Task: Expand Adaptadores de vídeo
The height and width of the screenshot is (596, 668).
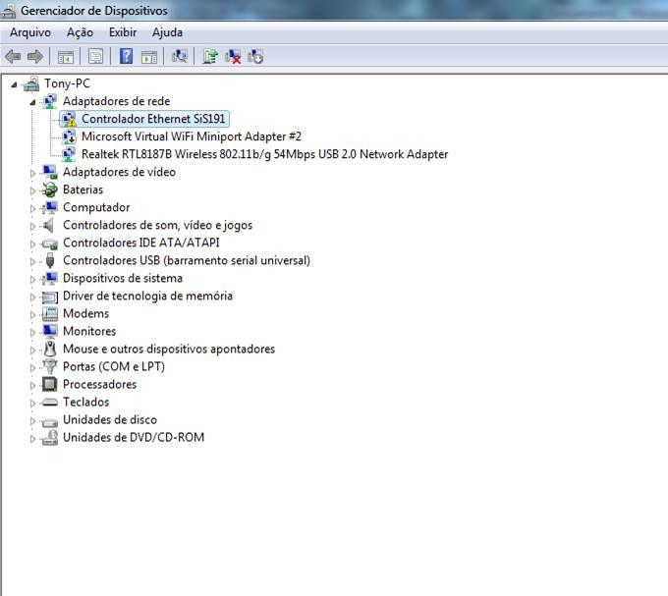Action: coord(32,173)
